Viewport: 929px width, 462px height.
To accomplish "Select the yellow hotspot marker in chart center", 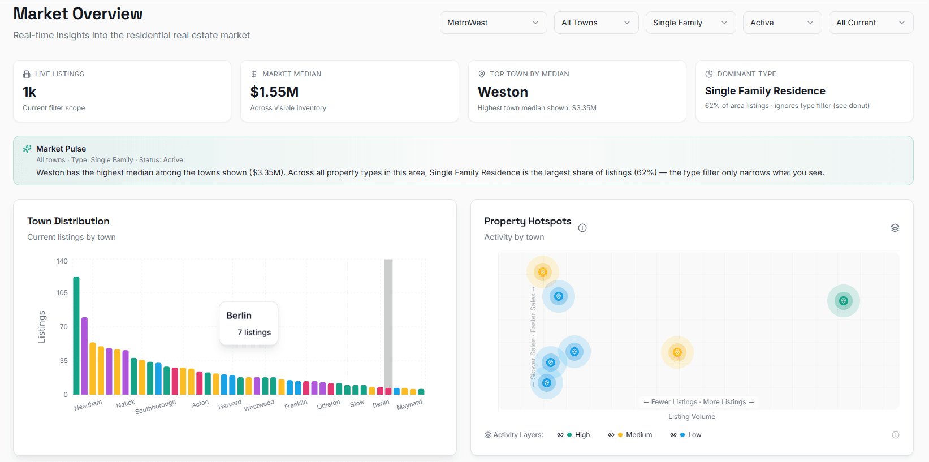I will pyautogui.click(x=677, y=352).
